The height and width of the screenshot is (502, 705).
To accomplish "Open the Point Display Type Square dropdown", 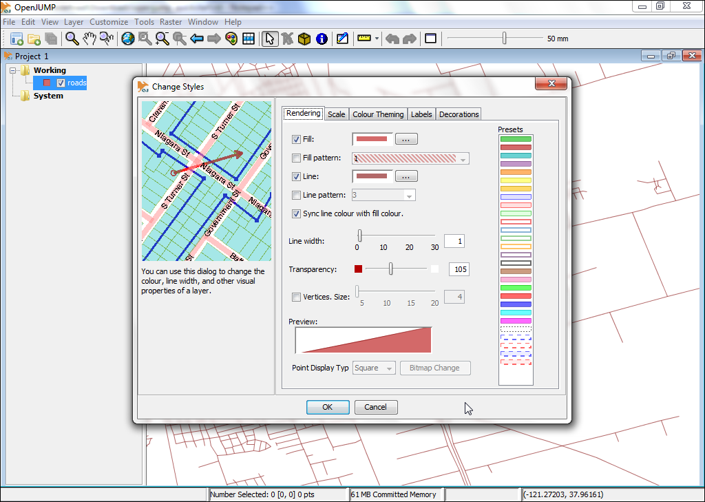I will tap(374, 368).
